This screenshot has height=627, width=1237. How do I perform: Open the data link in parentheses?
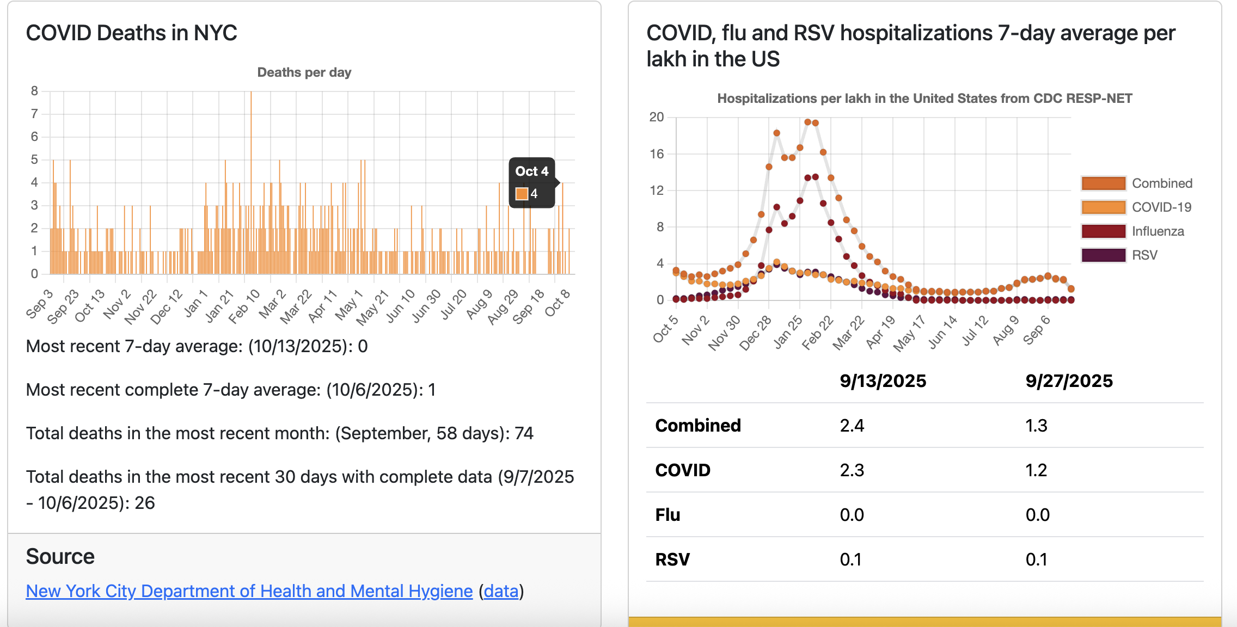501,591
